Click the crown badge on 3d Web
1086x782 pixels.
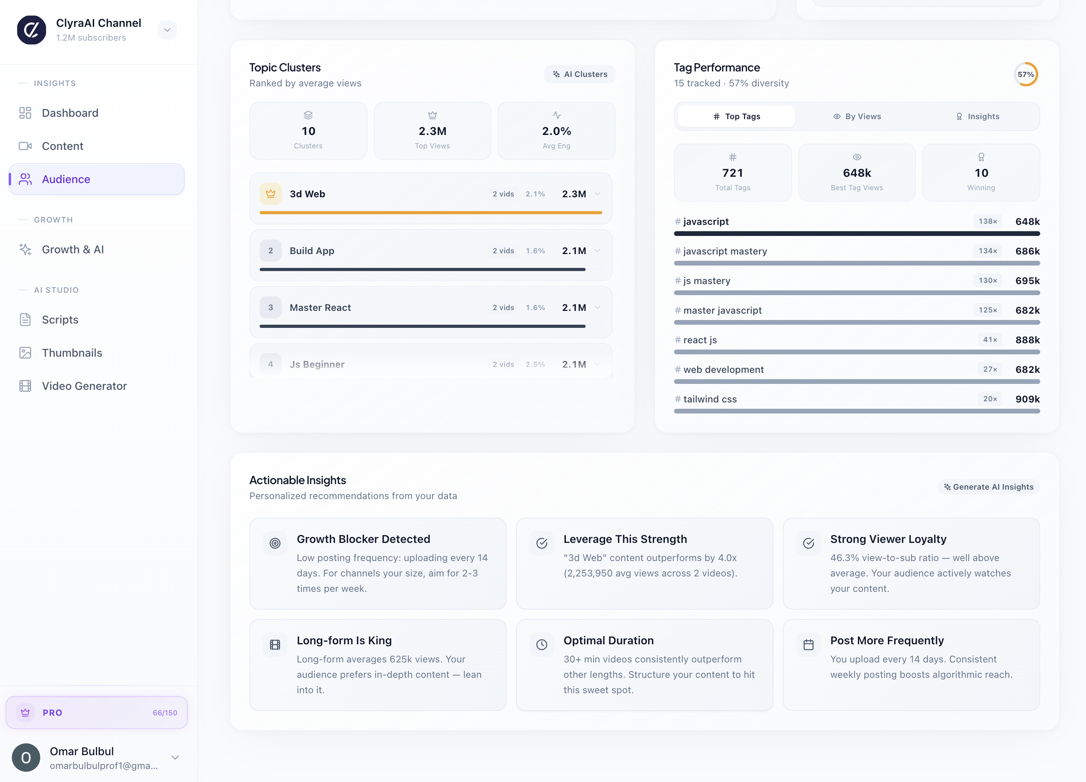271,194
